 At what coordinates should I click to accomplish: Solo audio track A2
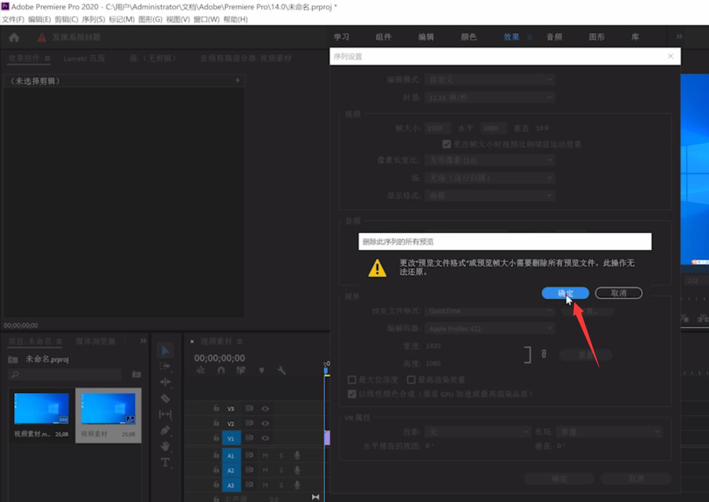[281, 470]
